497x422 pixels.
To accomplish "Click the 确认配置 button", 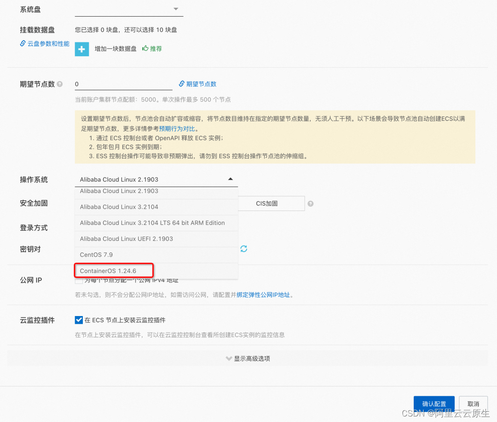I will (434, 404).
